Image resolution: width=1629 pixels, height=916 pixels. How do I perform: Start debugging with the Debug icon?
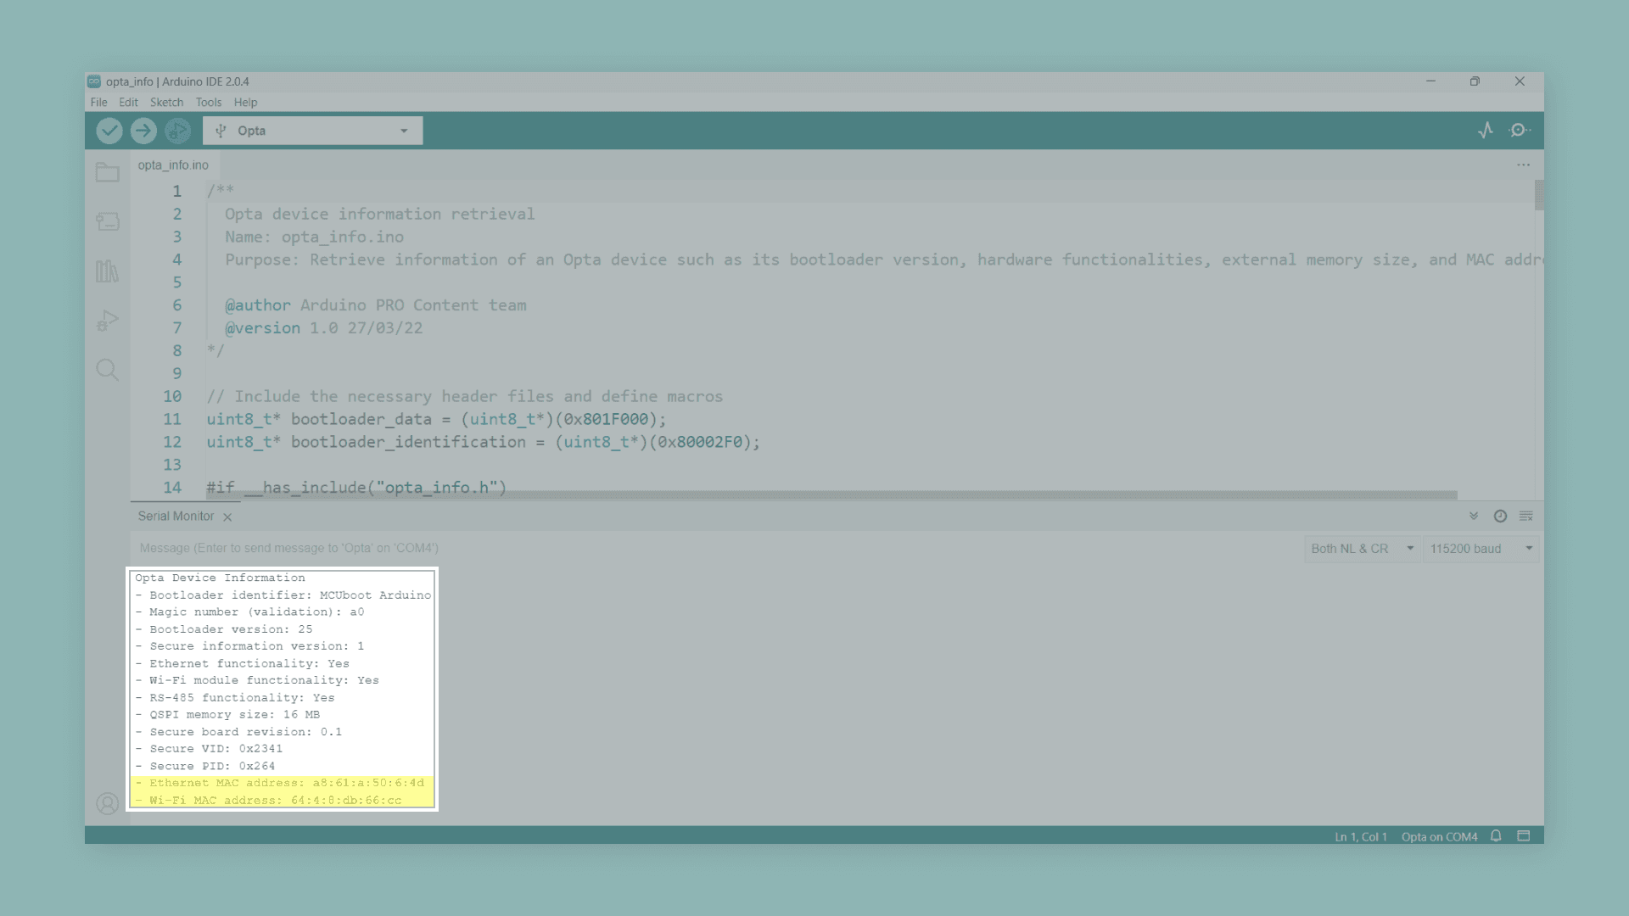177,131
